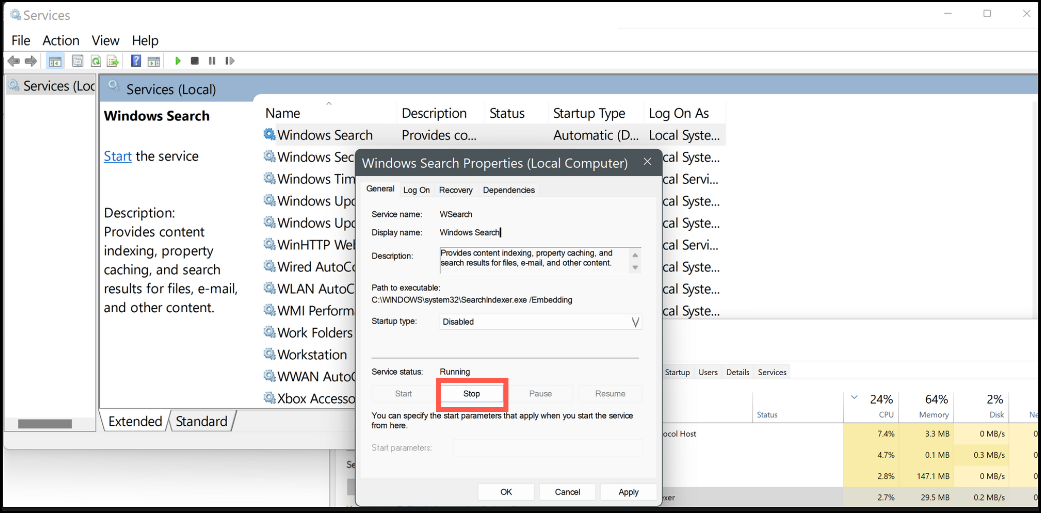The image size is (1041, 513).
Task: Sort Task Manager by Memory column
Action: [926, 406]
